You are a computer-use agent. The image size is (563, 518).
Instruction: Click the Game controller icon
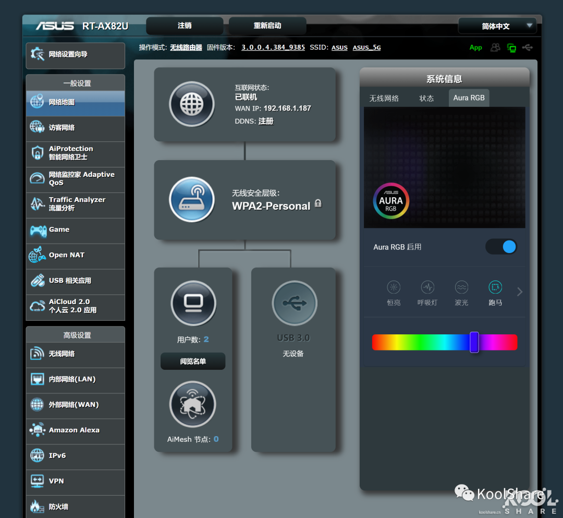[38, 230]
